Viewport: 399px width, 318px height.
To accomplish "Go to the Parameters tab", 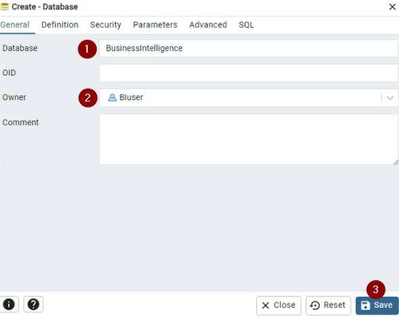I will point(156,25).
